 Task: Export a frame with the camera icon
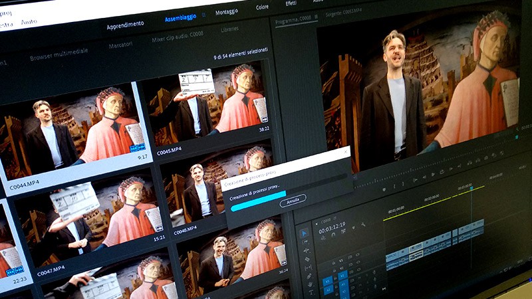coord(486,157)
